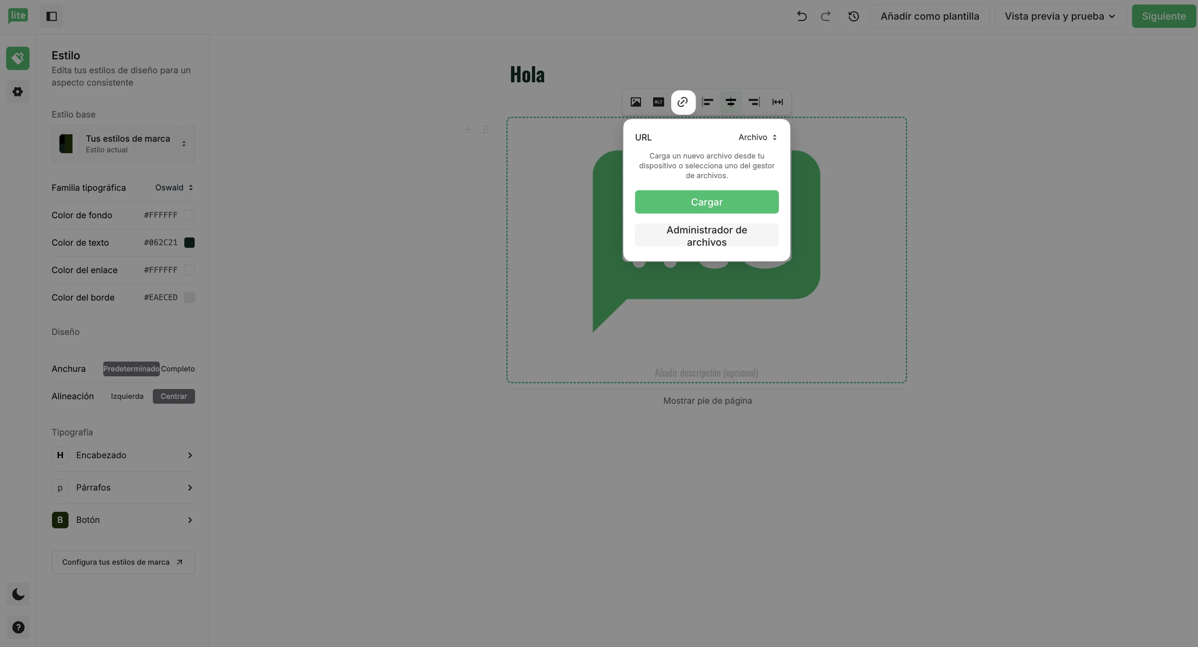Open the settings gear in sidebar
Image resolution: width=1198 pixels, height=647 pixels.
[18, 92]
